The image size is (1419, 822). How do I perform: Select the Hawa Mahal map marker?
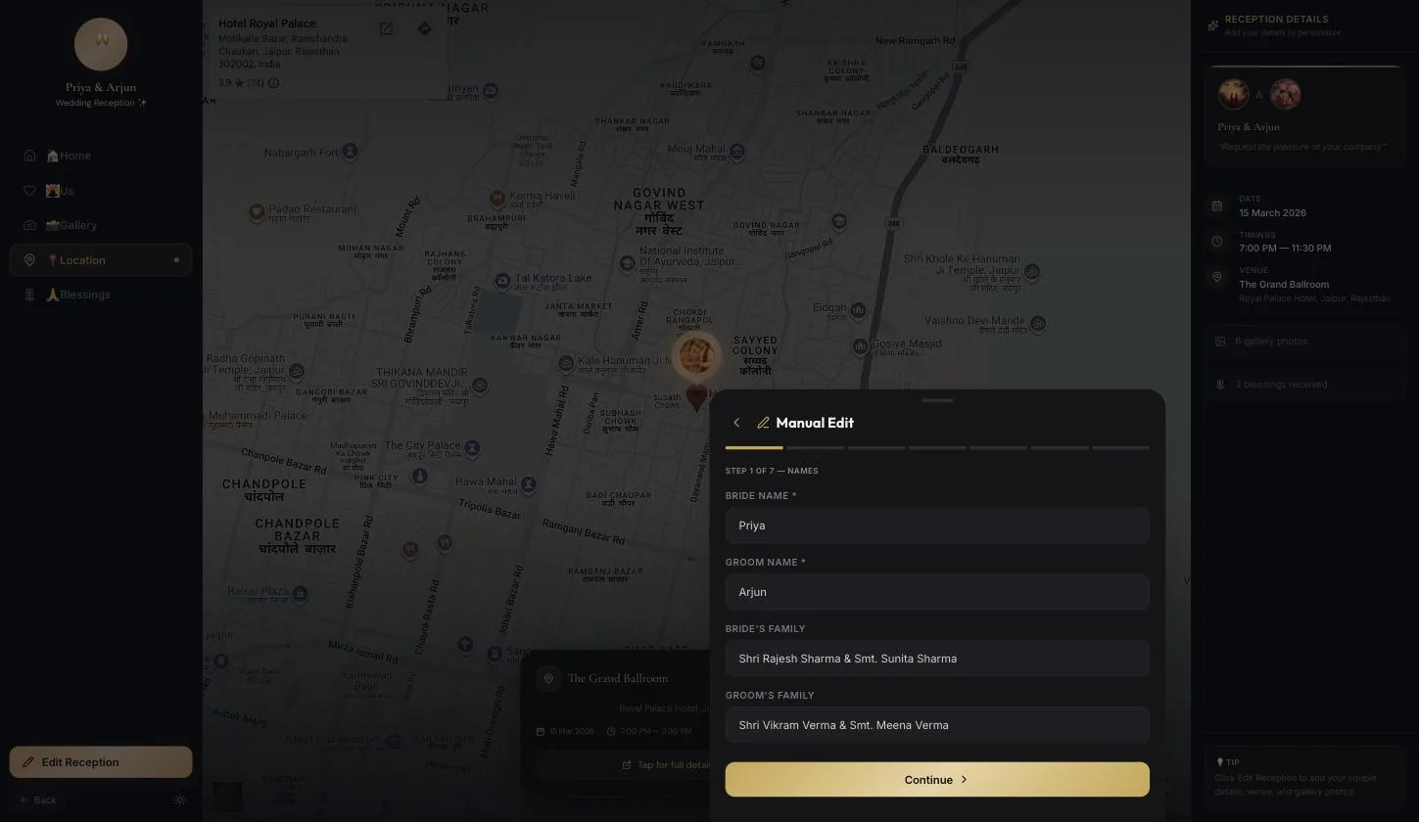[529, 483]
